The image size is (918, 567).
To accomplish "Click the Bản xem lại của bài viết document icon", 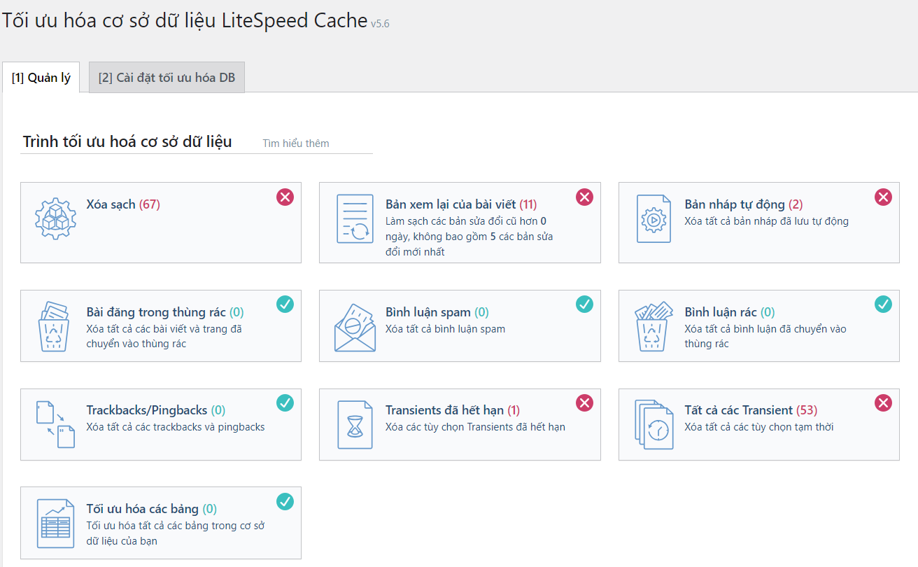I will point(355,219).
